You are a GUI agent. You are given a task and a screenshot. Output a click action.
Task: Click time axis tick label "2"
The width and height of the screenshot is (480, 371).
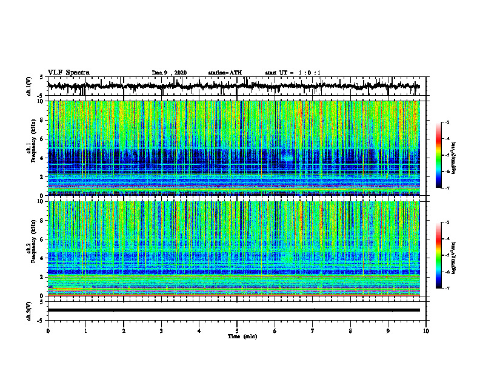(x=124, y=331)
